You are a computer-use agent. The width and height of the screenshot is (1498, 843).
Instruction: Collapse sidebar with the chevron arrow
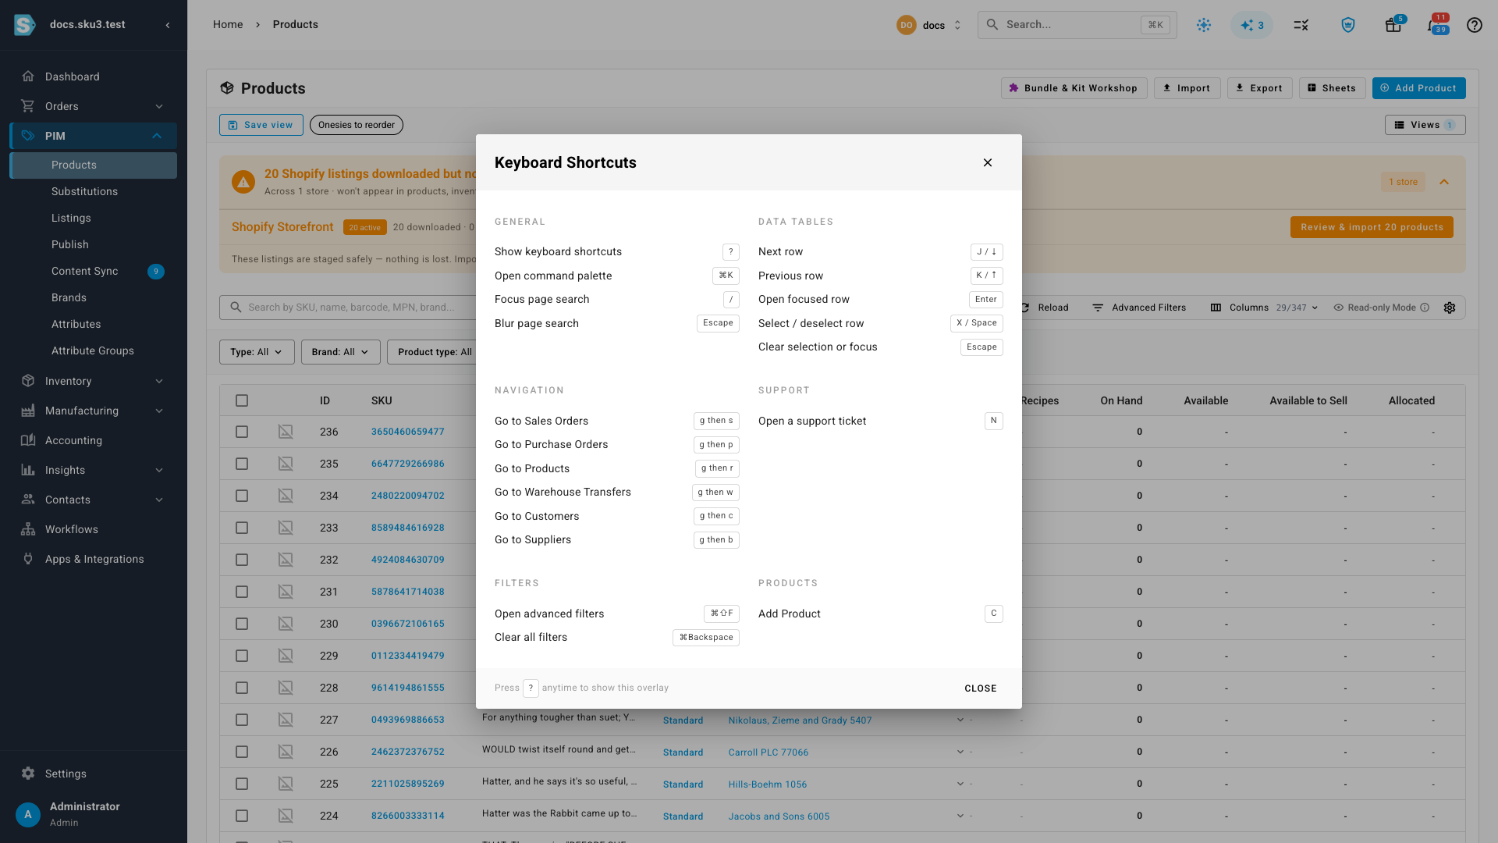click(x=168, y=25)
